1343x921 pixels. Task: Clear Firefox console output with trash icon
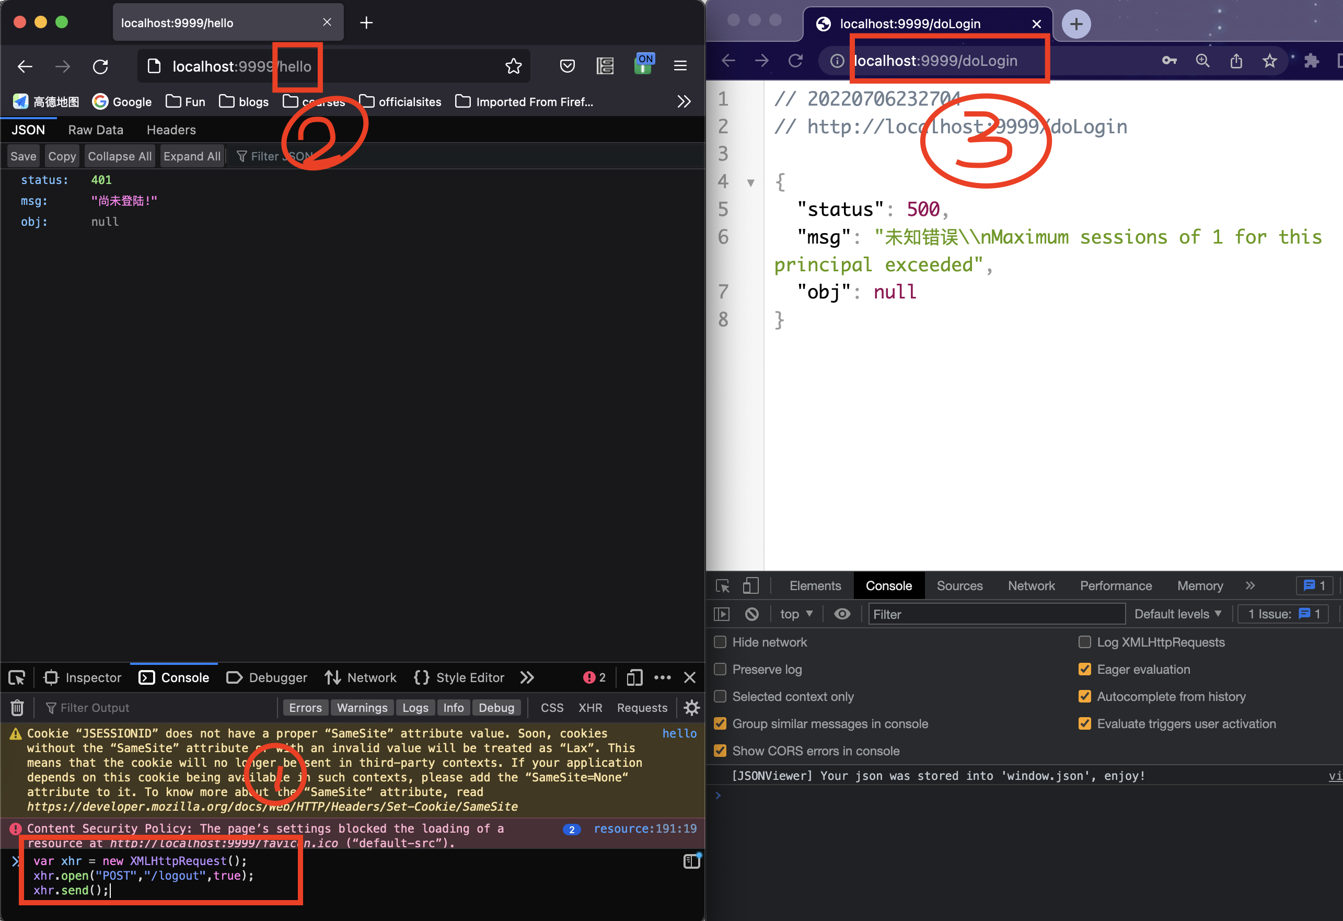point(17,708)
